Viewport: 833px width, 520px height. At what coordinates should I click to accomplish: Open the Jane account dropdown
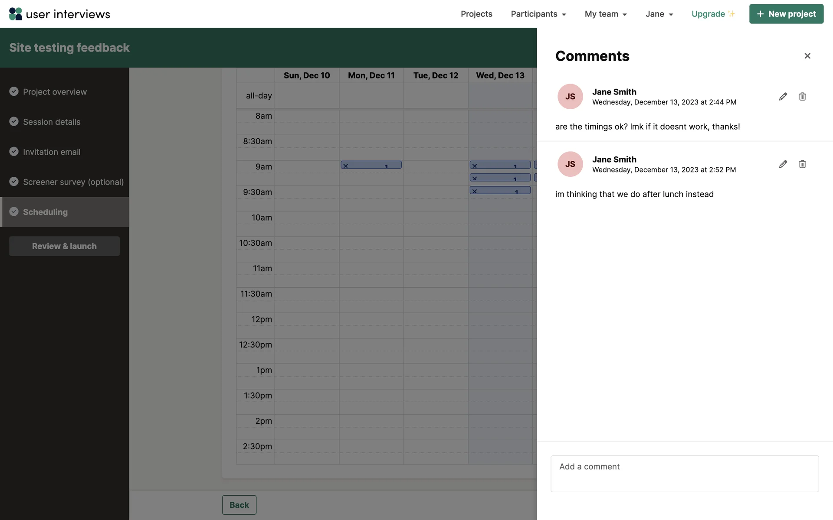pyautogui.click(x=659, y=14)
